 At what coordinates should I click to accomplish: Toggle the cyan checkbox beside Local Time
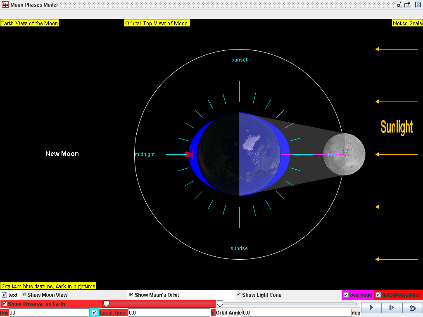click(x=95, y=313)
